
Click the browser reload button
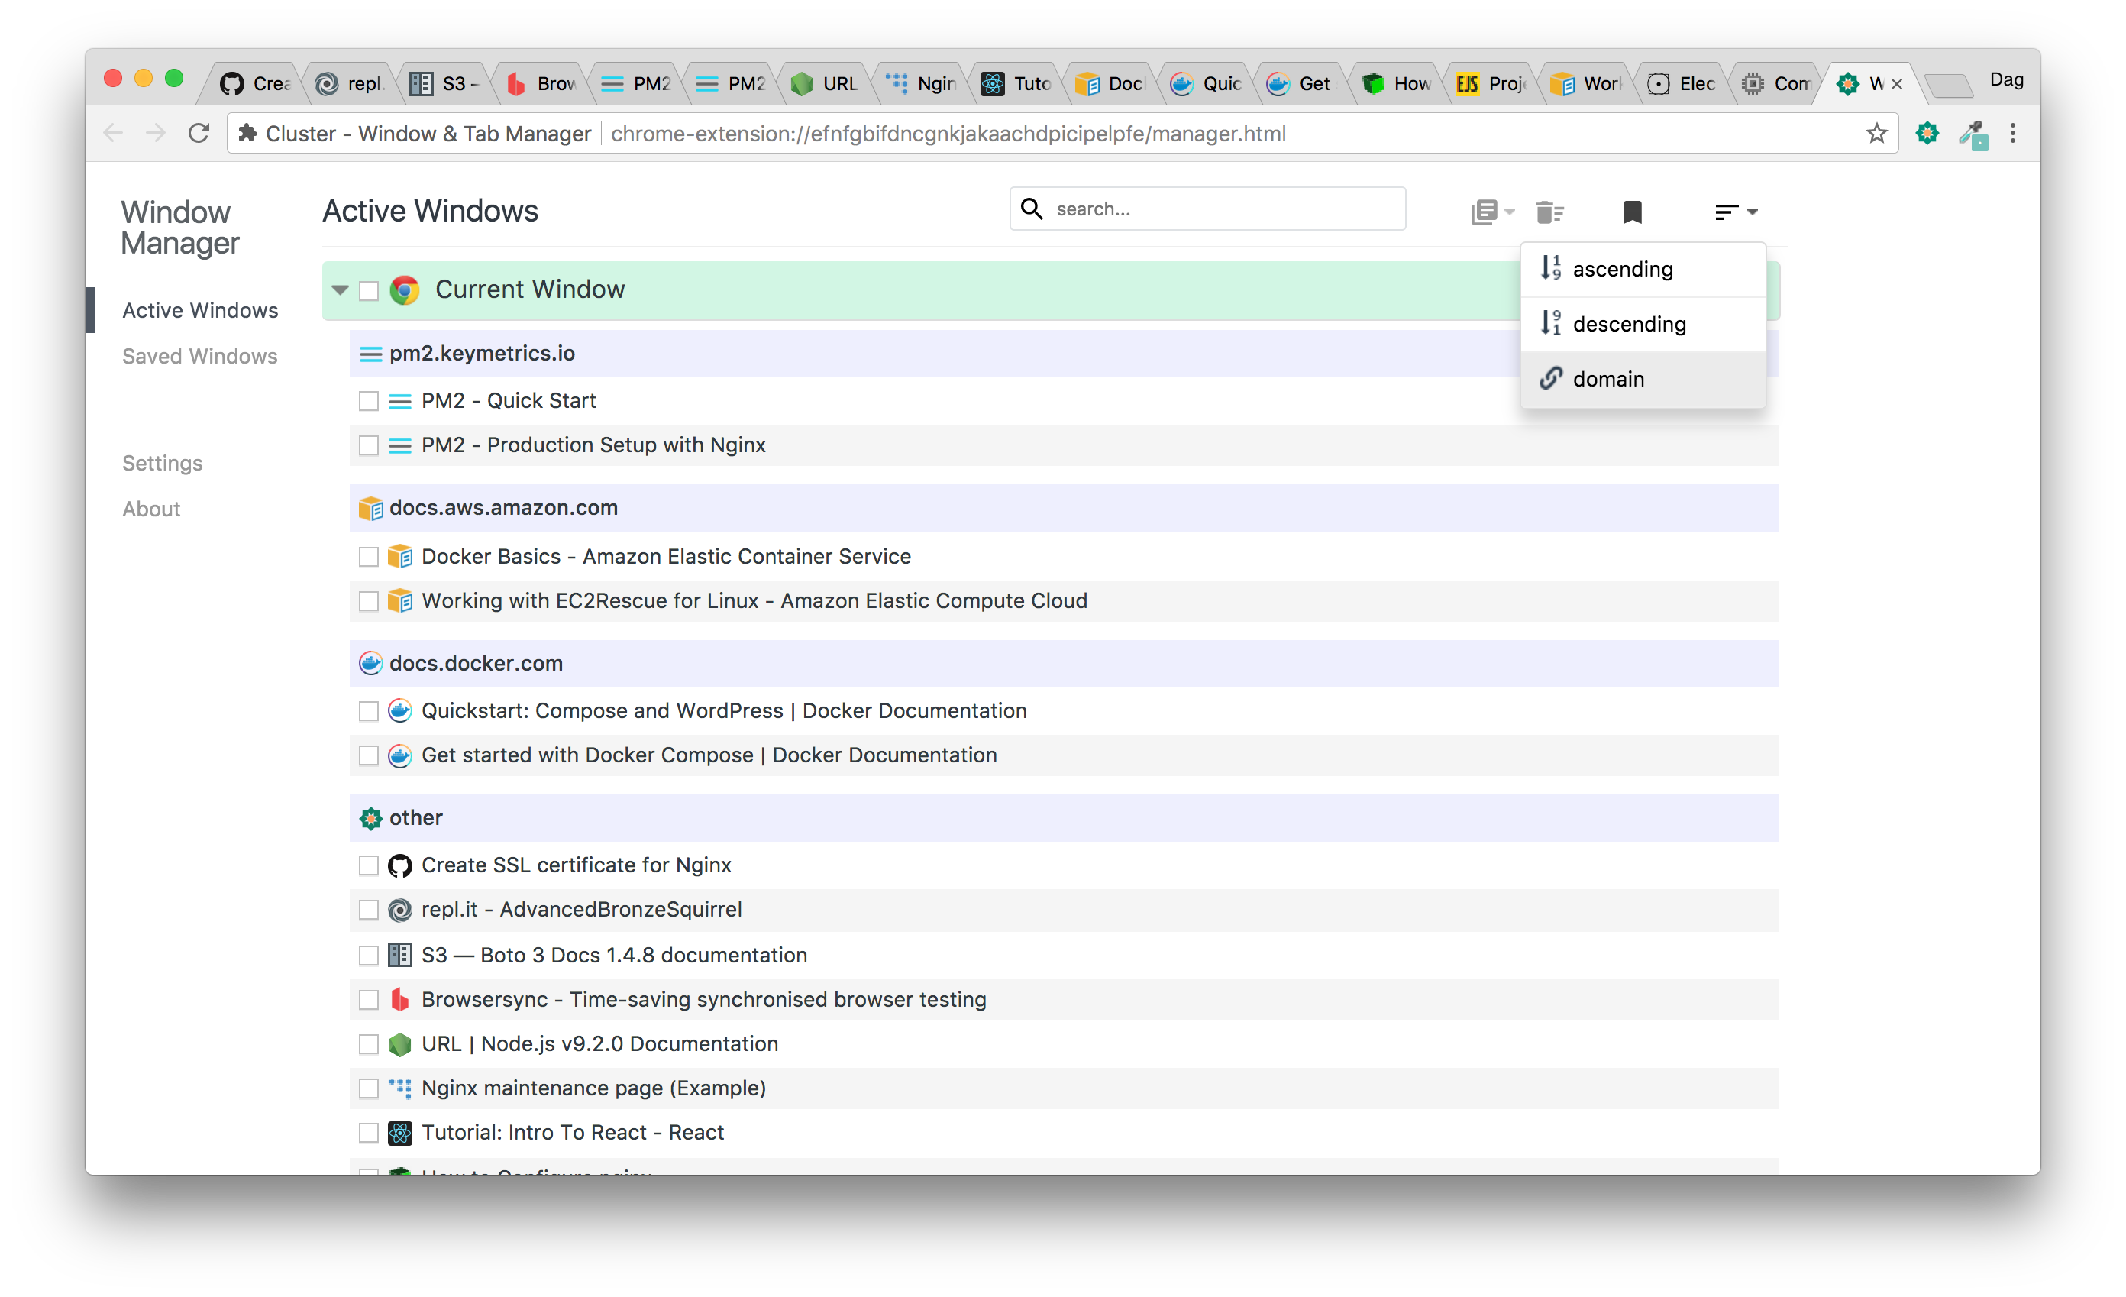click(199, 134)
